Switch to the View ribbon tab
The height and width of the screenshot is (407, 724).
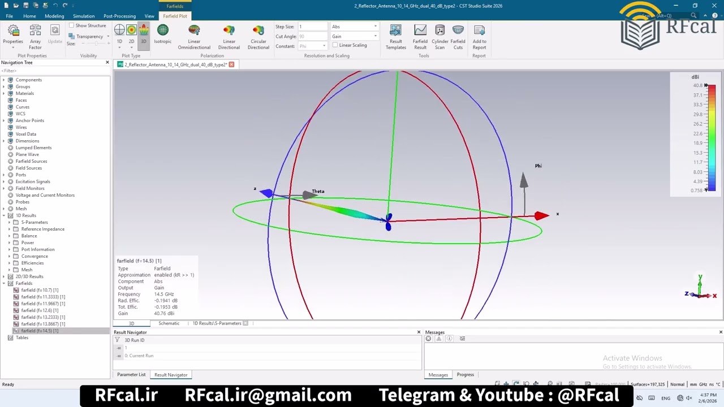(149, 16)
